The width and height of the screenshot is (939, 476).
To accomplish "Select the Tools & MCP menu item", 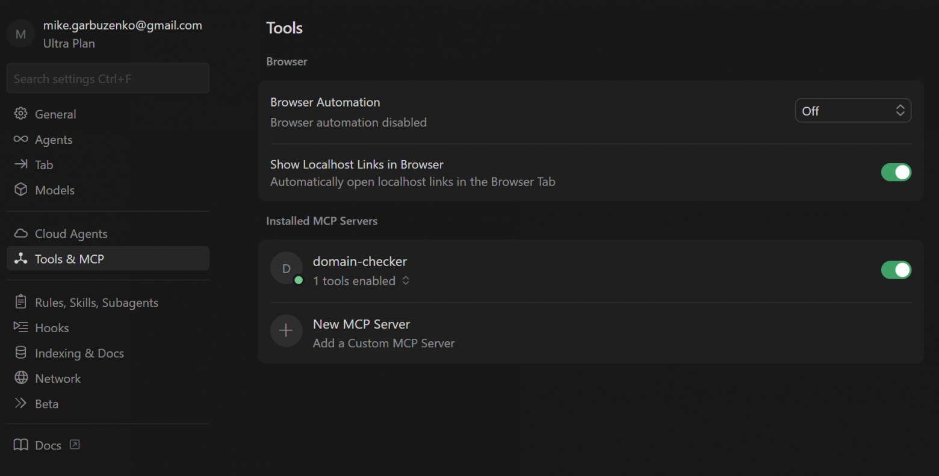I will tap(69, 259).
